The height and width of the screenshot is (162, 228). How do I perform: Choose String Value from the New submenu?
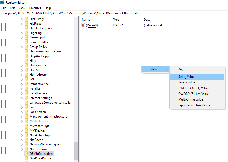coord(197,77)
